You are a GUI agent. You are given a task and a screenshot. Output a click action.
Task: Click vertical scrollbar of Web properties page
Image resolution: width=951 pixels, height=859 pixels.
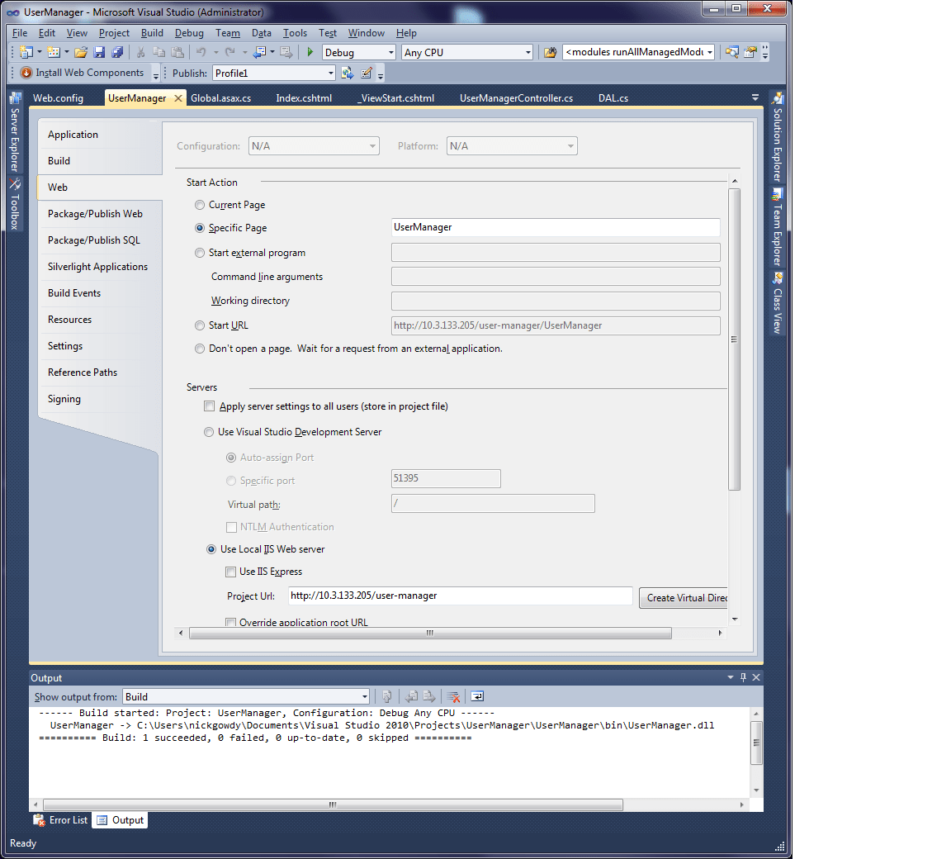pos(735,339)
